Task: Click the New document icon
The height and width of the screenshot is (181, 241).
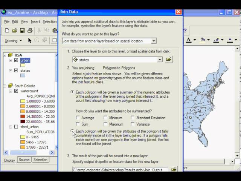Action: (x=7, y=31)
